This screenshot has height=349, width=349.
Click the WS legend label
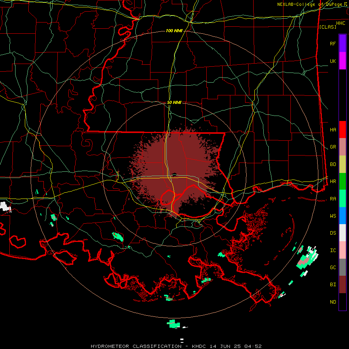(x=333, y=216)
